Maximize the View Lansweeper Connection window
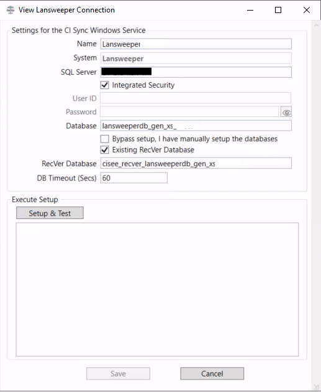This screenshot has height=392, width=321. (x=278, y=10)
